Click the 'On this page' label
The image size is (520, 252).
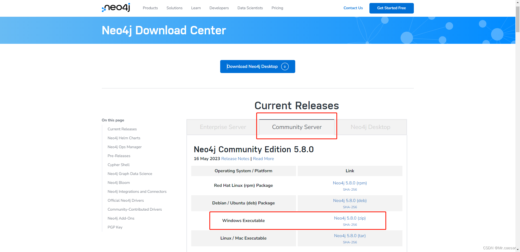pyautogui.click(x=113, y=120)
